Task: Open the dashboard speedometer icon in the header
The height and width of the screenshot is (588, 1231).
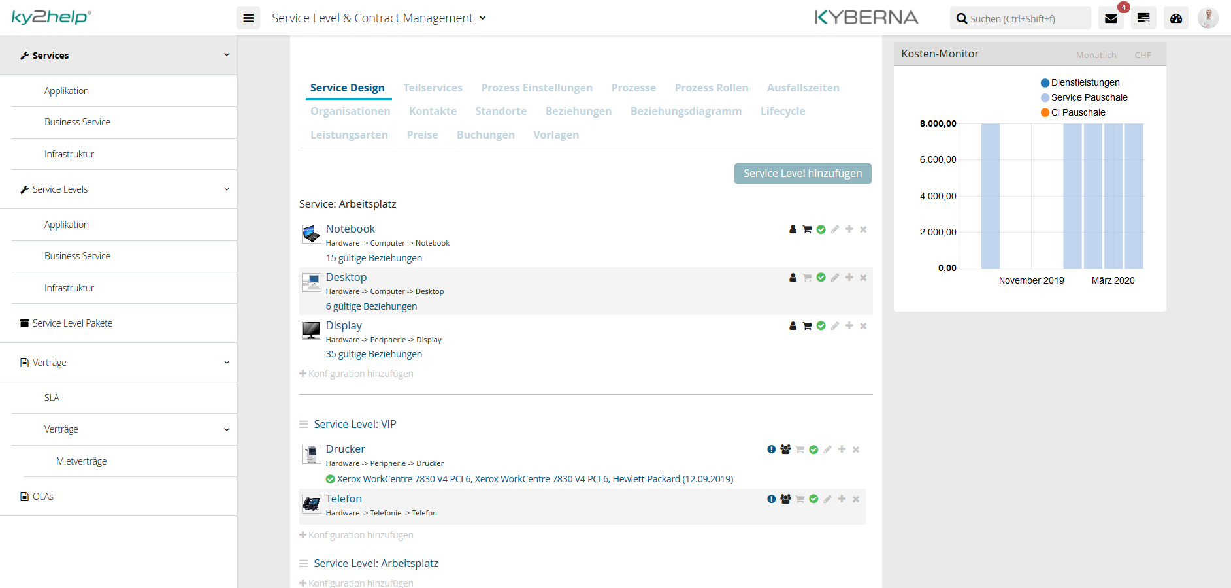Action: (1176, 18)
